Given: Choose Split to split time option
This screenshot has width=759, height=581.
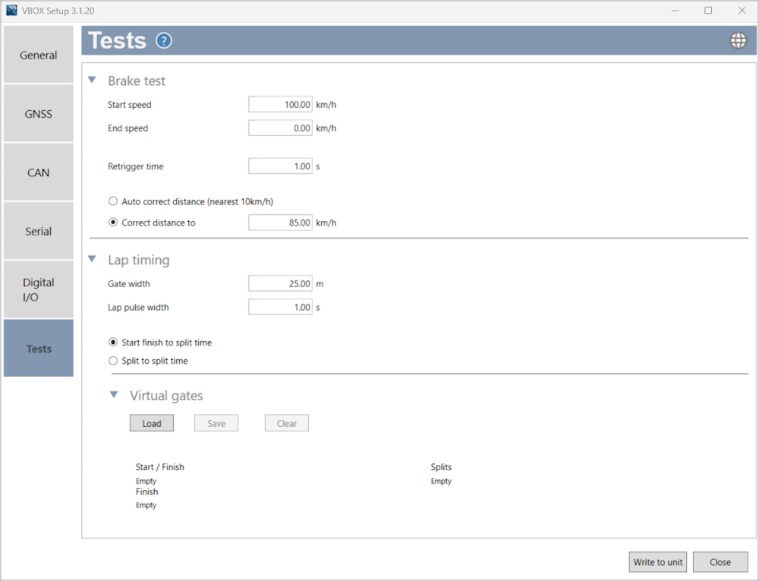Looking at the screenshot, I should (113, 361).
